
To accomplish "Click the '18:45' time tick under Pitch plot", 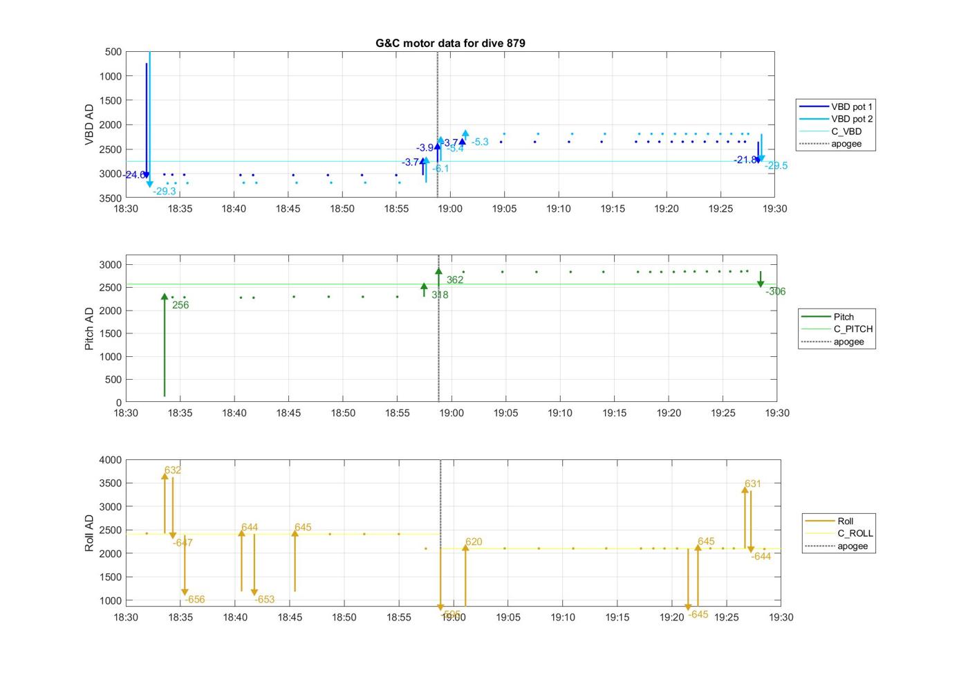I will tap(288, 413).
